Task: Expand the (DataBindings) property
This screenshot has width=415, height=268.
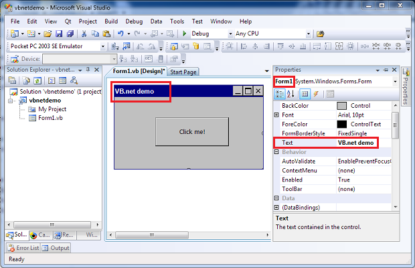Action: (276, 207)
